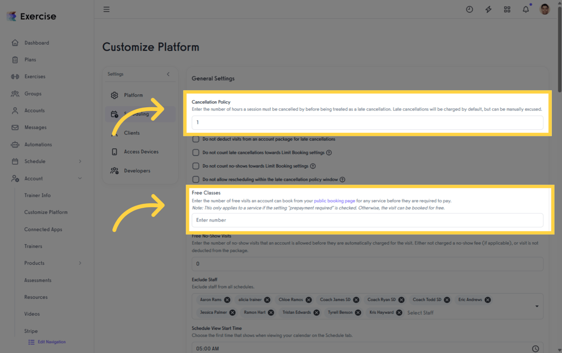Collapse the Settings panel chevron
Image resolution: width=562 pixels, height=353 pixels.
[168, 74]
